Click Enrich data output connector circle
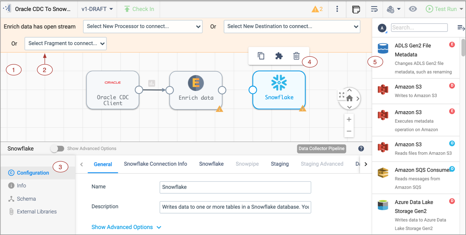466x235 pixels. (222, 90)
